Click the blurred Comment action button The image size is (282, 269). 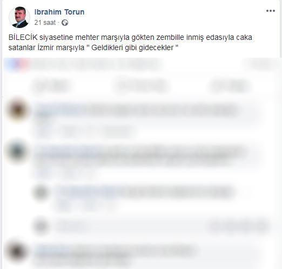[x=142, y=86]
